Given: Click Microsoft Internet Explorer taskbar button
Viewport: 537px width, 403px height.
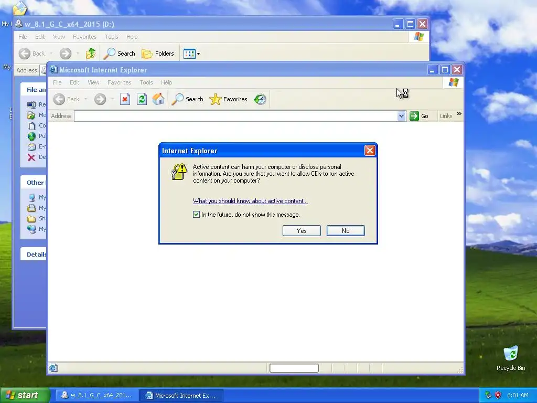Looking at the screenshot, I should [181, 396].
